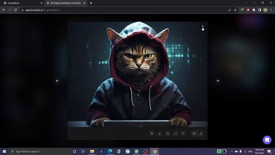The height and width of the screenshot is (155, 275).
Task: Open the tab search chevron
Action: [246, 3]
